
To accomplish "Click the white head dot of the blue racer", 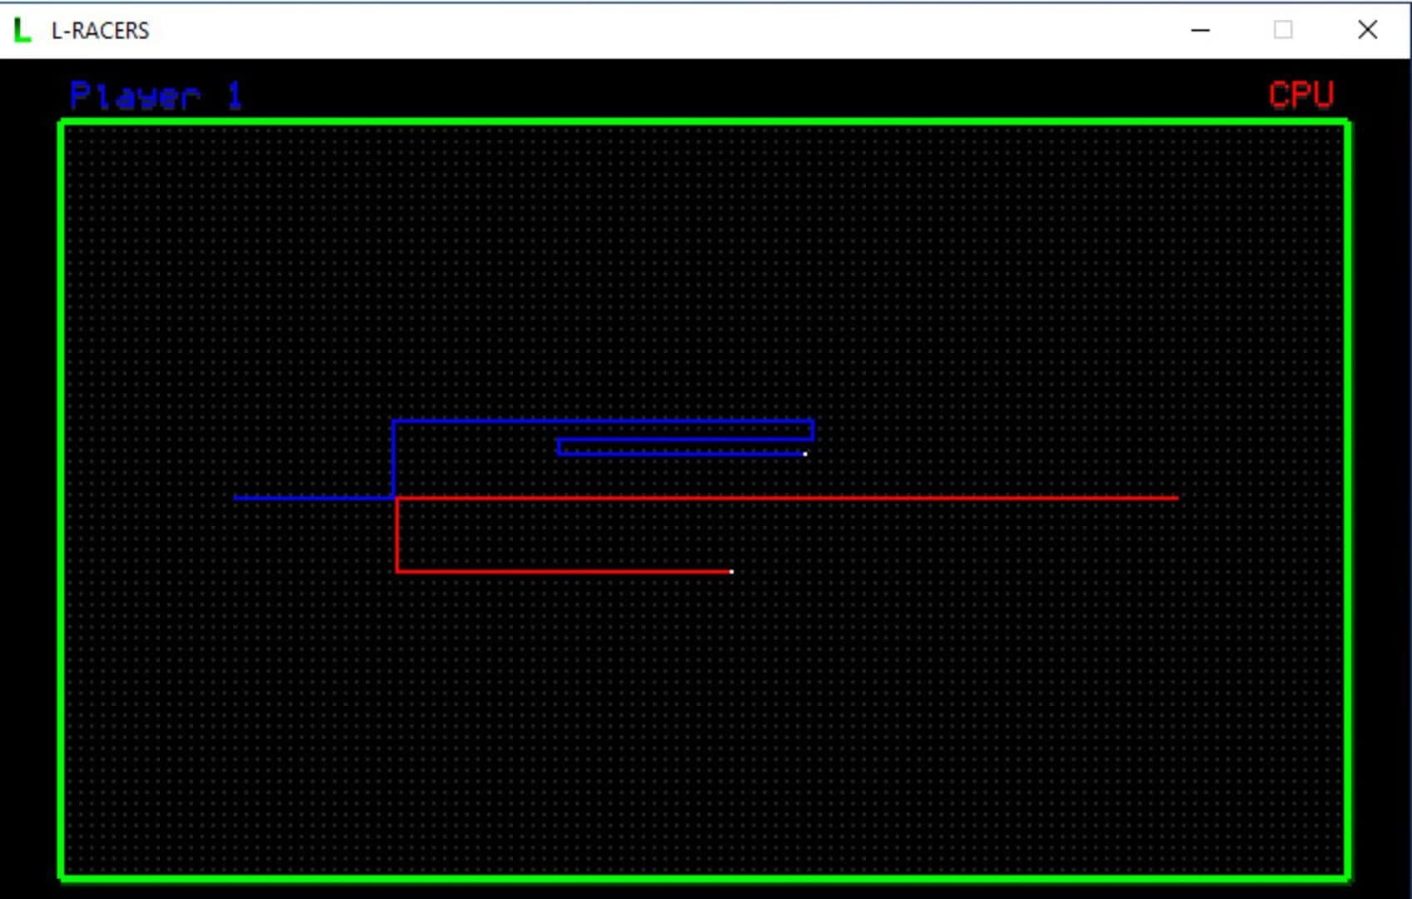I will [805, 454].
